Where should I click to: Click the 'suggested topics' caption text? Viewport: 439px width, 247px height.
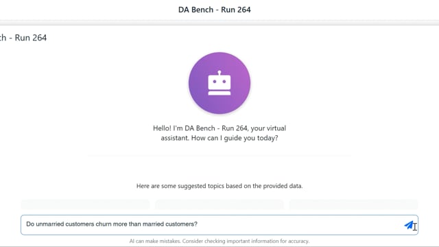[x=219, y=186]
